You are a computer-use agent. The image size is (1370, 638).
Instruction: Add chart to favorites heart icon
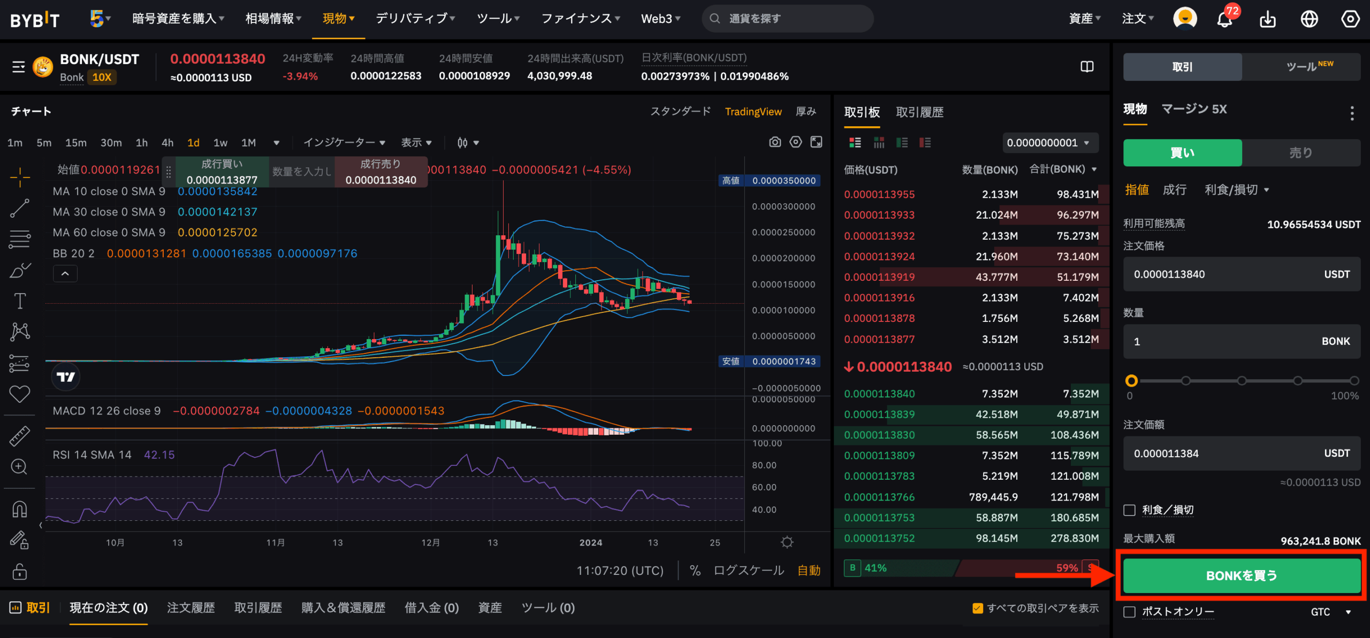(20, 394)
